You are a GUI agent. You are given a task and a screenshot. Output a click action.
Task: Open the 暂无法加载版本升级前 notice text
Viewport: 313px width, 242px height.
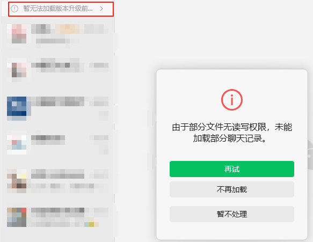(x=58, y=9)
